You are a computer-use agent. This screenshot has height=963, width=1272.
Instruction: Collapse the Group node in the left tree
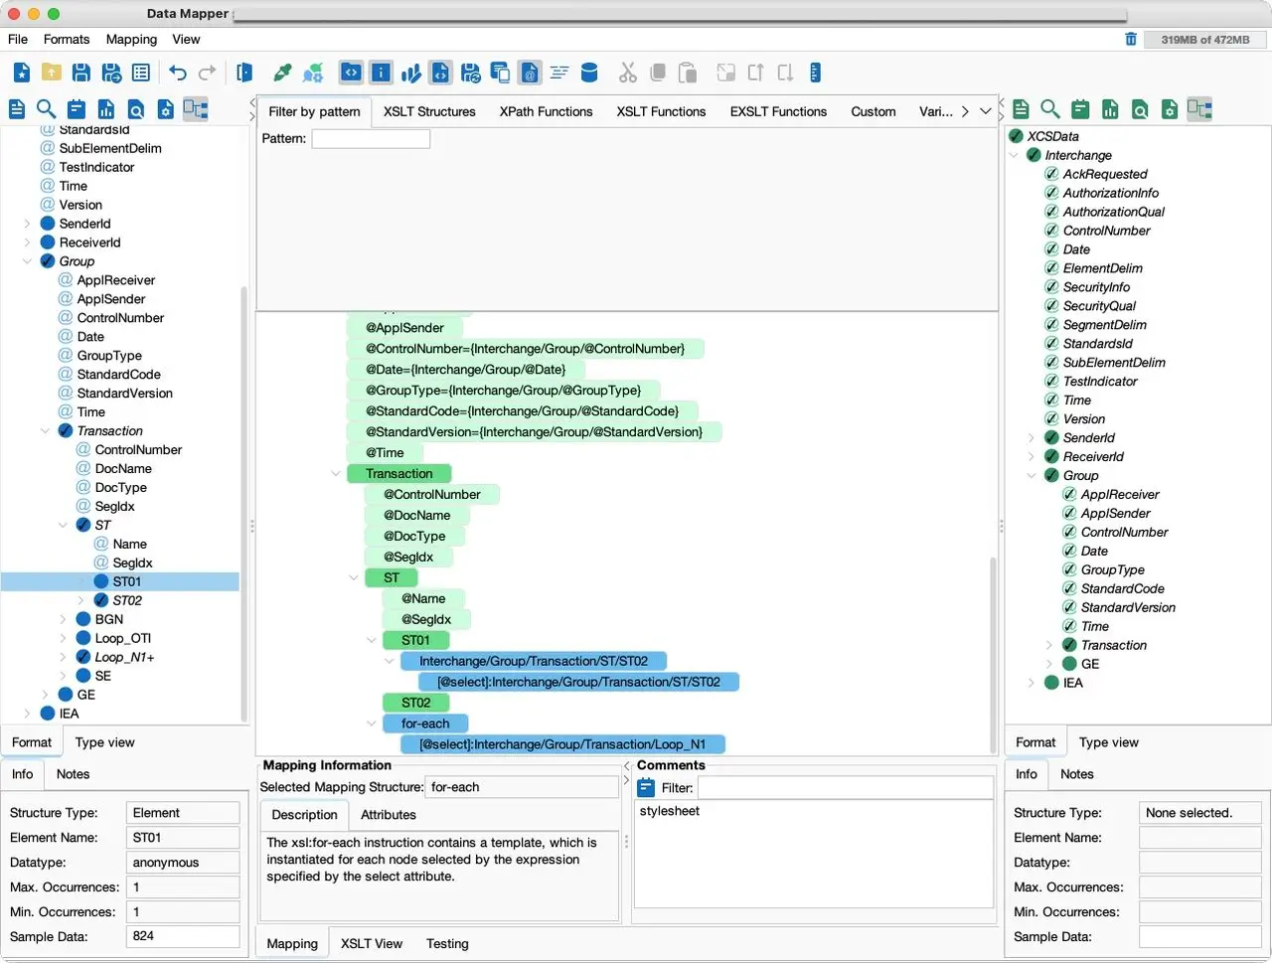pos(27,261)
